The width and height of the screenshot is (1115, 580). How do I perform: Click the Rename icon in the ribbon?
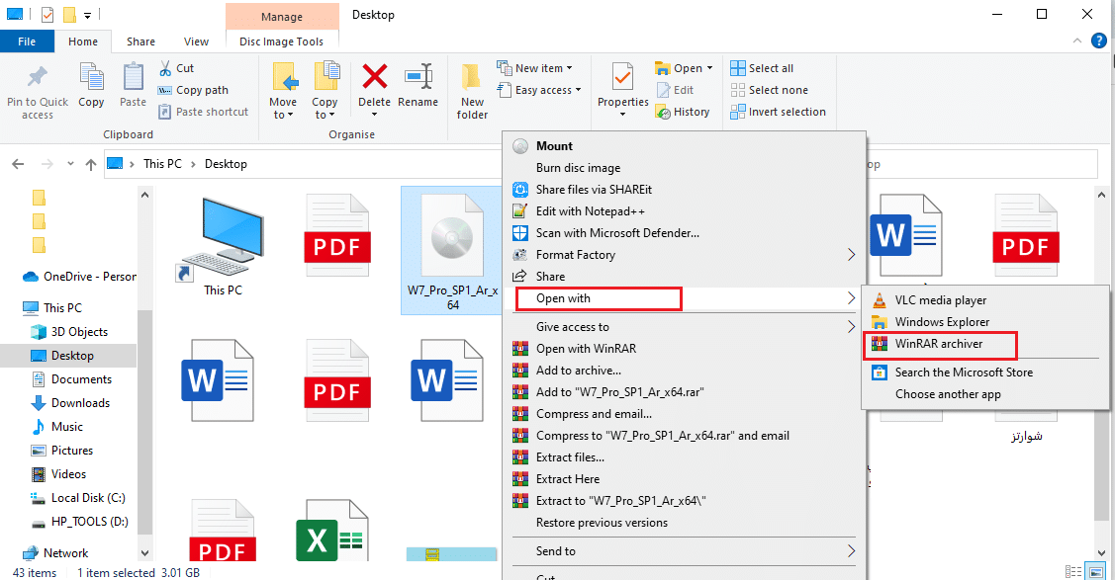point(418,77)
